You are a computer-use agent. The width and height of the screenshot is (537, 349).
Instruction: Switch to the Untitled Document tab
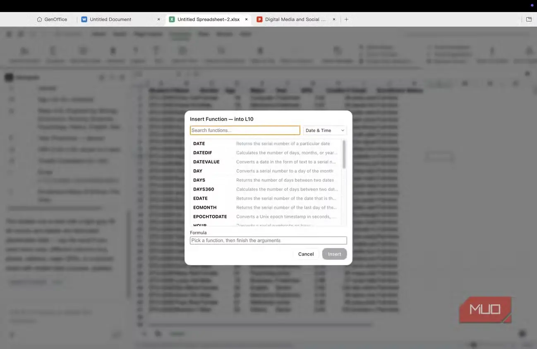pos(110,19)
